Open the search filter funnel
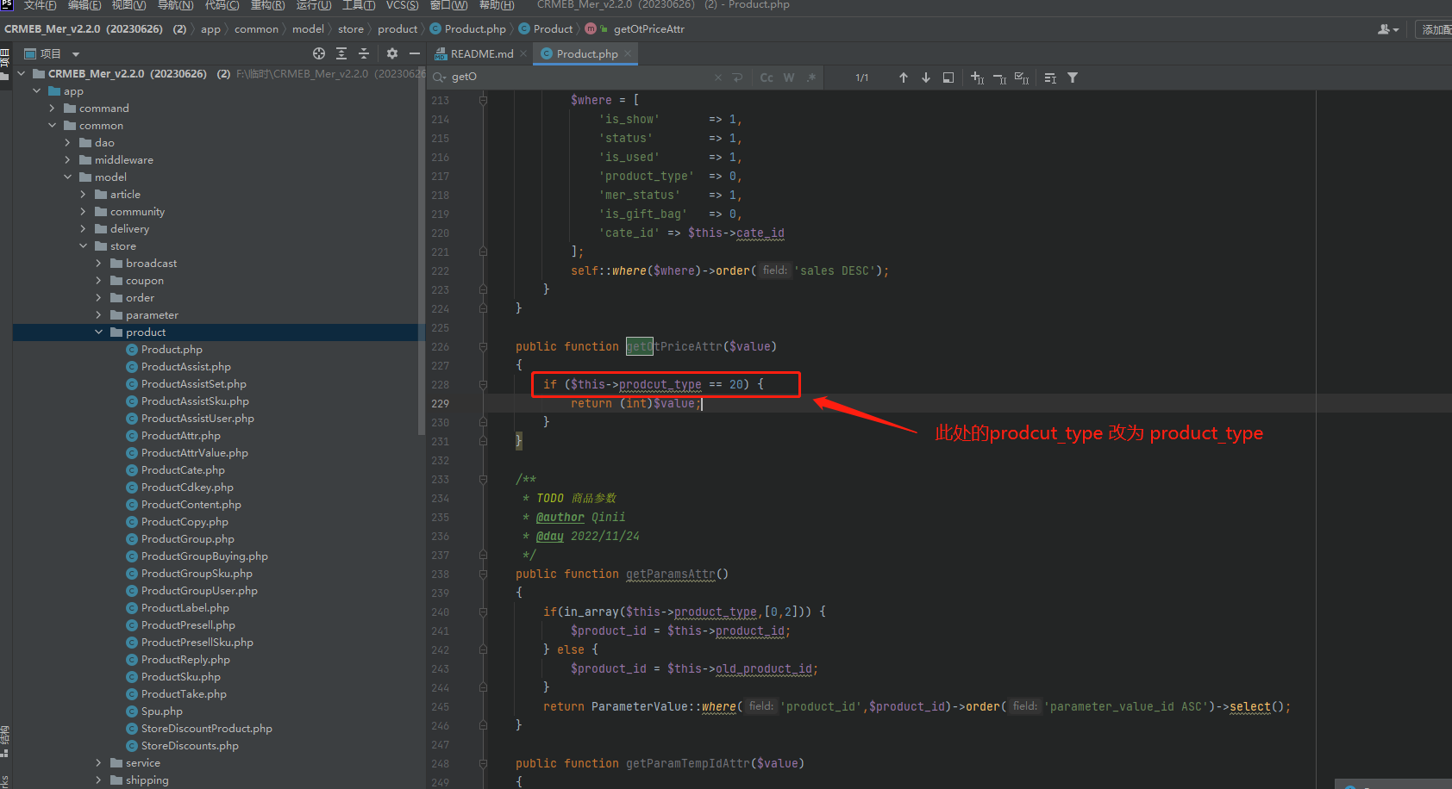The image size is (1452, 789). click(x=1073, y=78)
